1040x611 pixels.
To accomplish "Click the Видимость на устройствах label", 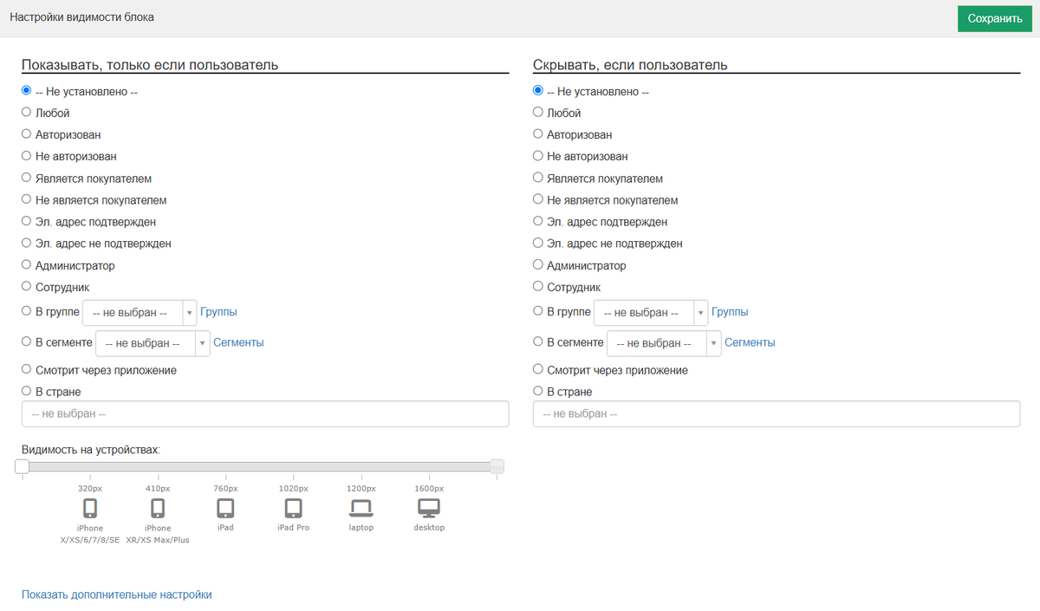I will pos(91,450).
